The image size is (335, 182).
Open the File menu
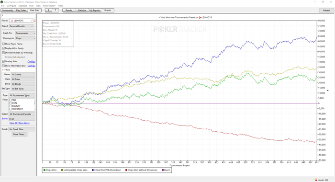(3, 6)
